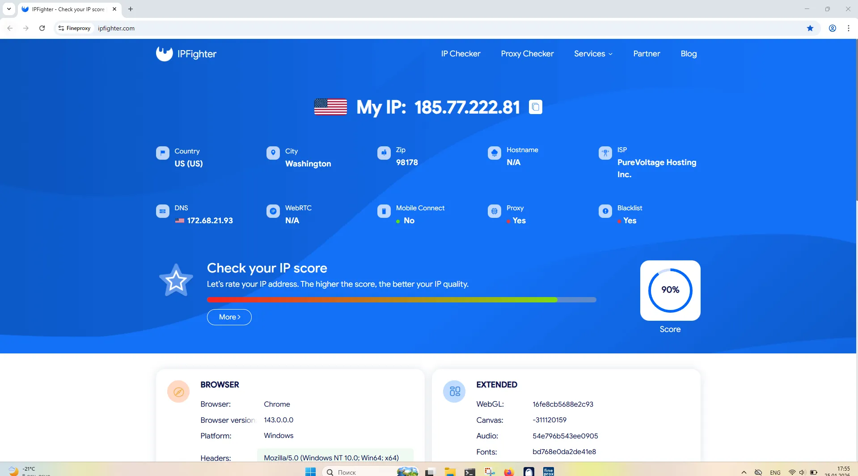
Task: Click the ENG language indicator
Action: coord(775,472)
